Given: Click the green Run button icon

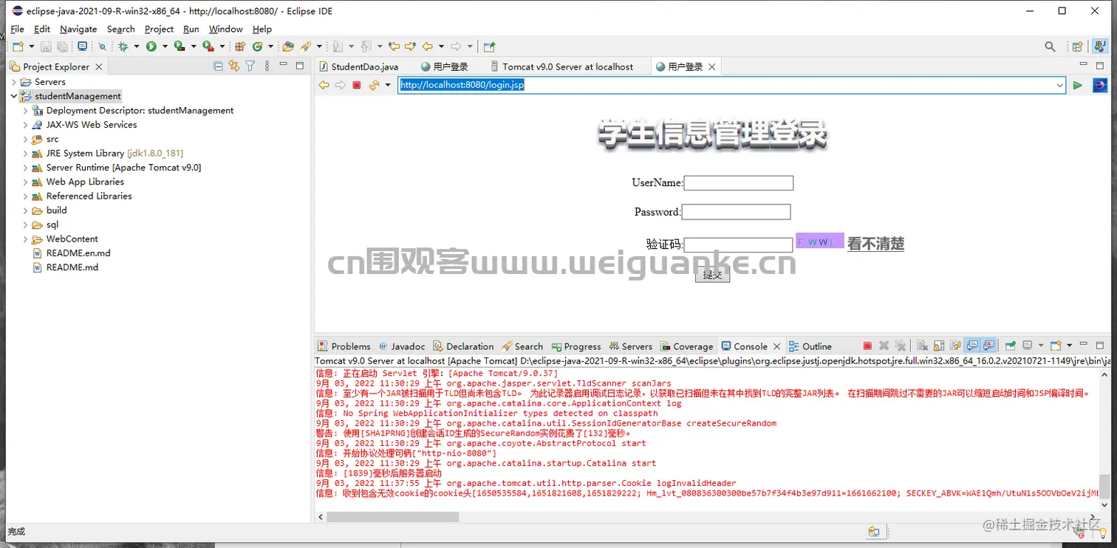Looking at the screenshot, I should [151, 47].
